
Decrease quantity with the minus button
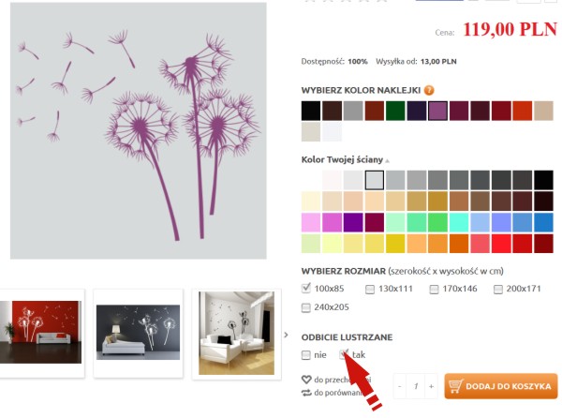400,386
